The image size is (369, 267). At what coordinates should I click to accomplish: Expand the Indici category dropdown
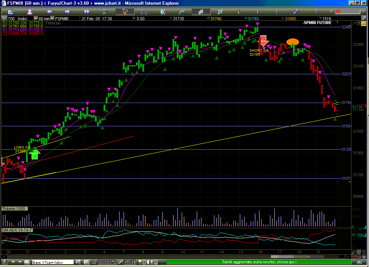pos(36,18)
